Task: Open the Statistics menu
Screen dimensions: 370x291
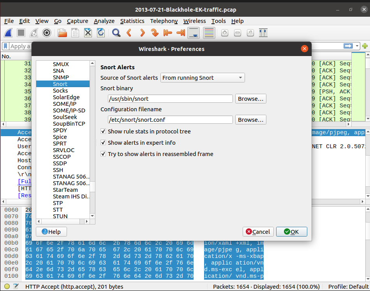Action: pos(132,21)
